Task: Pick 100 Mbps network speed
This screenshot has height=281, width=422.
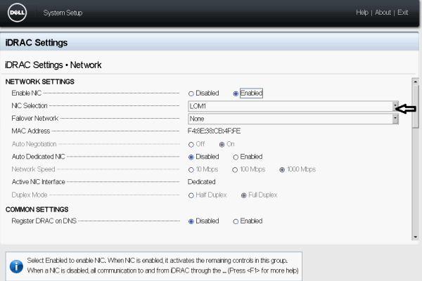Action: pos(235,170)
